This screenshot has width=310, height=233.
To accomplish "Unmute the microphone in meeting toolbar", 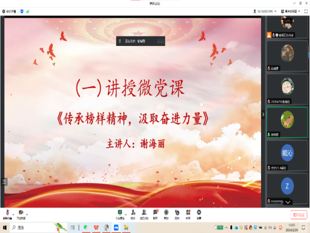I will tap(7, 214).
